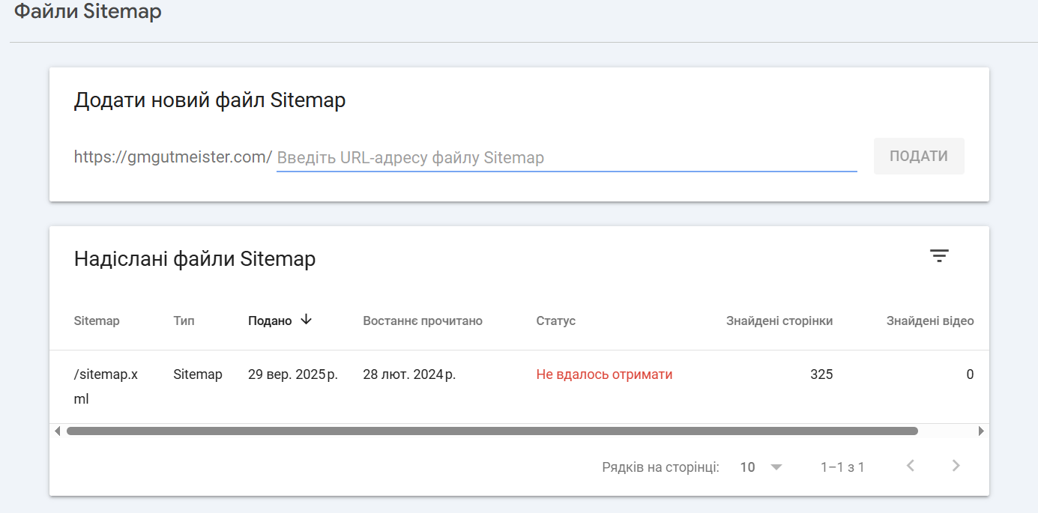
Task: Go to next page of sitemaps
Action: click(956, 466)
